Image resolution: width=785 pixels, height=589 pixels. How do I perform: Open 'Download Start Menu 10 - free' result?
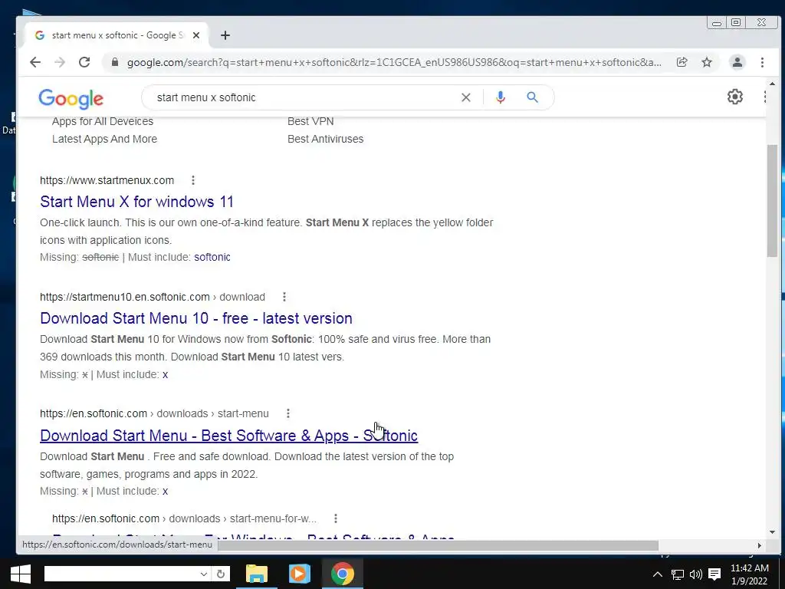point(196,318)
